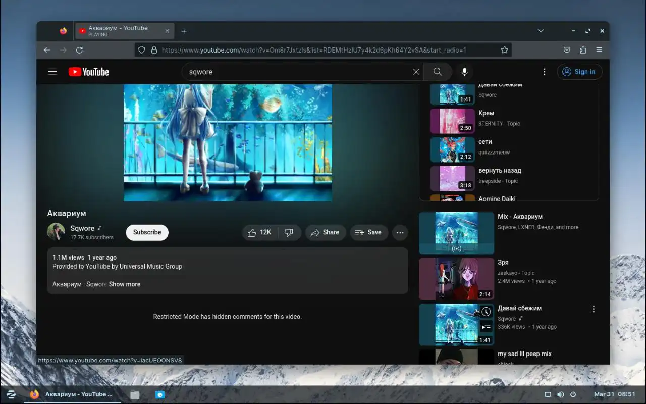This screenshot has height=404, width=646.
Task: Reload the current page
Action: click(79, 50)
